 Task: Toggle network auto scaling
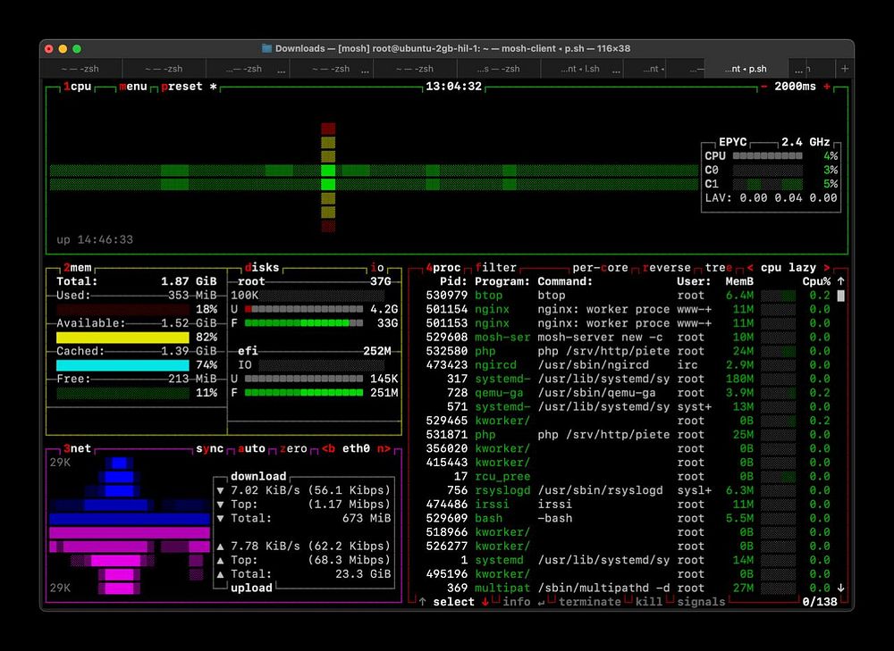coord(252,448)
